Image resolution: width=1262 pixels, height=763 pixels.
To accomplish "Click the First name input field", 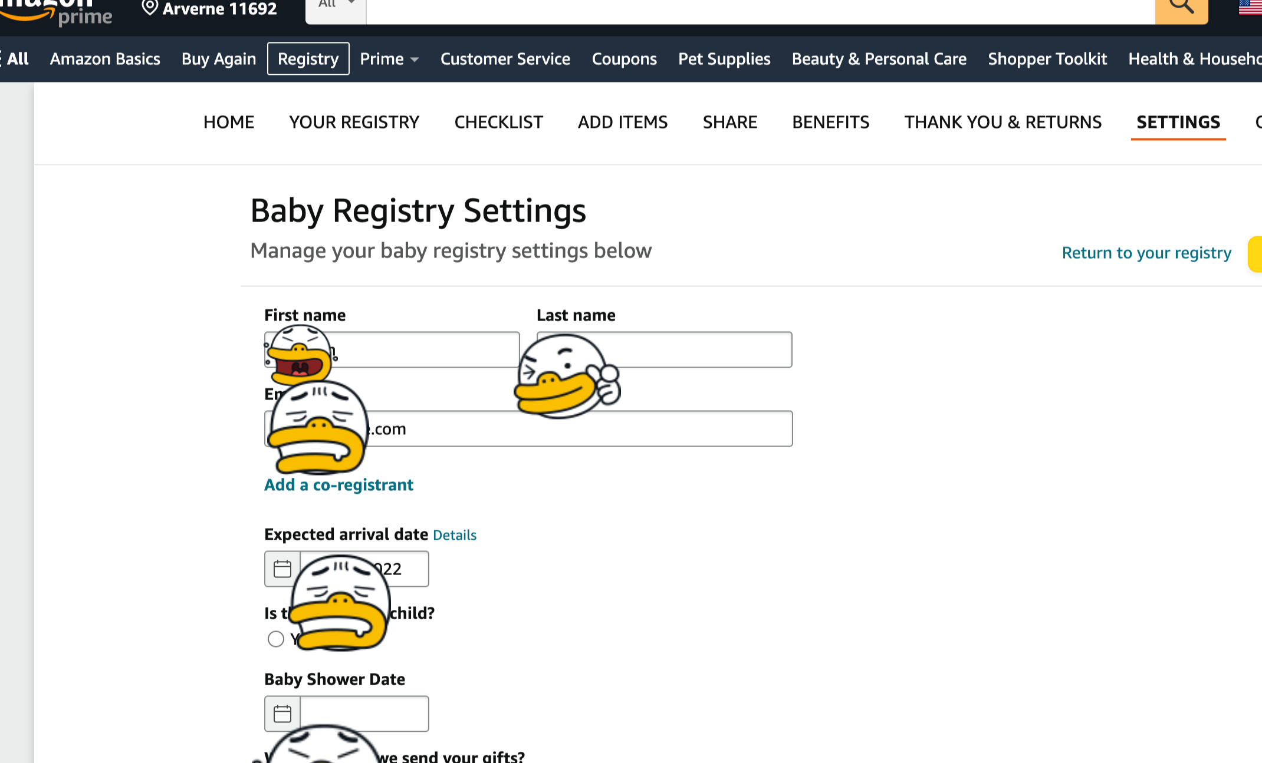I will (392, 350).
